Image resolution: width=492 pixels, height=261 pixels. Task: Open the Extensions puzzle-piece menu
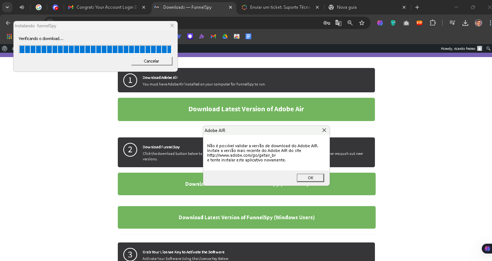coord(433,23)
